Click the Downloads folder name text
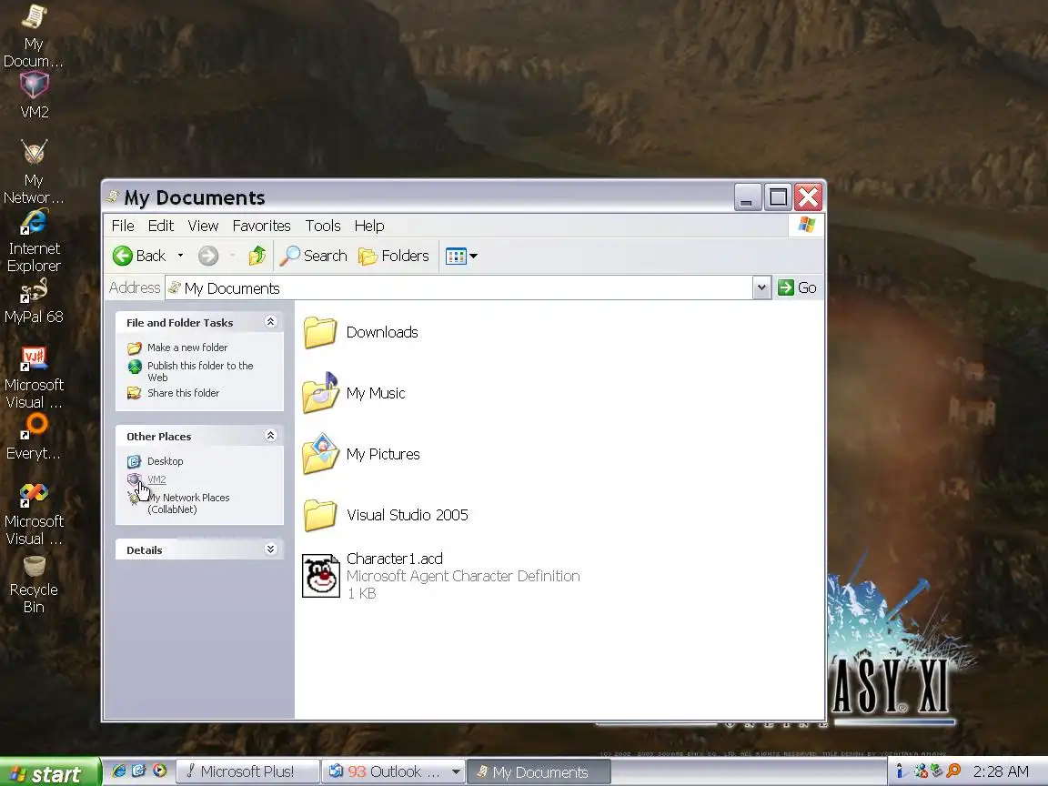The width and height of the screenshot is (1048, 786). pos(382,332)
